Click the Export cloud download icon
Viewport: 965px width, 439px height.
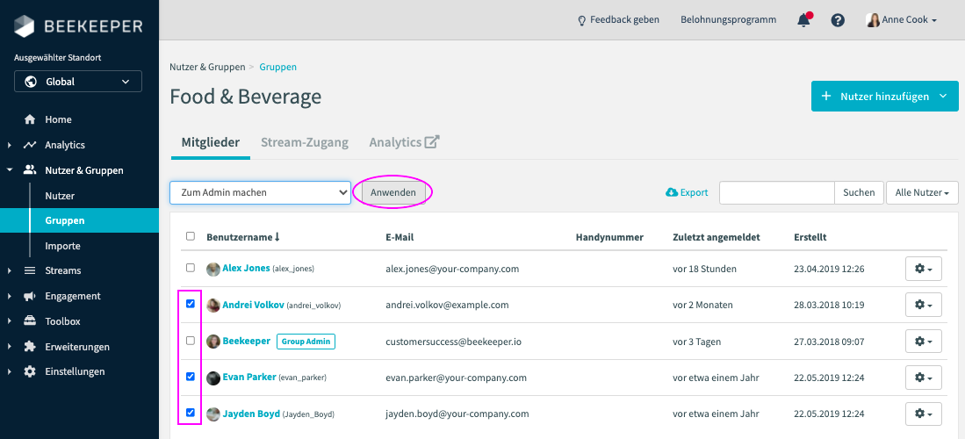point(672,192)
